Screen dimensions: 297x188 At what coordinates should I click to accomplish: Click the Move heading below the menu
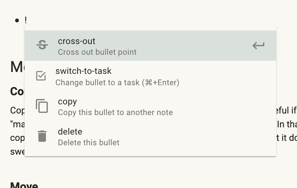(x=24, y=185)
